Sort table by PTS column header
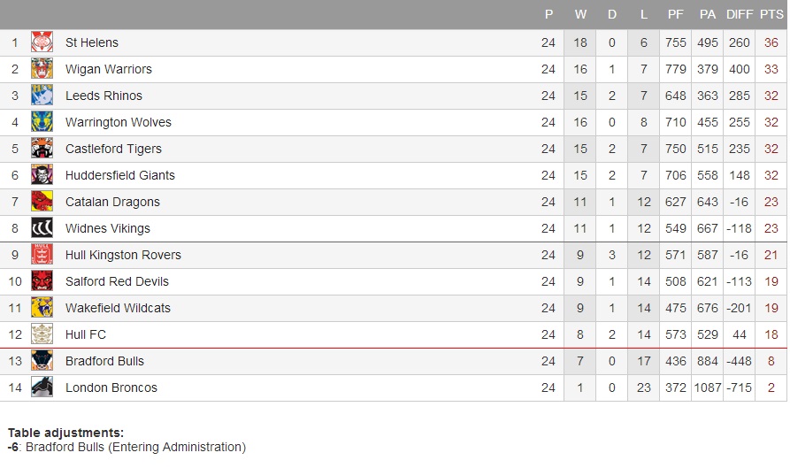The width and height of the screenshot is (790, 468). tap(771, 14)
